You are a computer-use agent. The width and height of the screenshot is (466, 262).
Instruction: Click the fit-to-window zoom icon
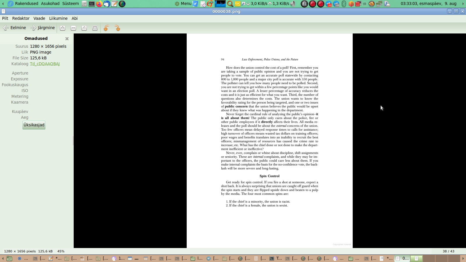[x=95, y=28]
